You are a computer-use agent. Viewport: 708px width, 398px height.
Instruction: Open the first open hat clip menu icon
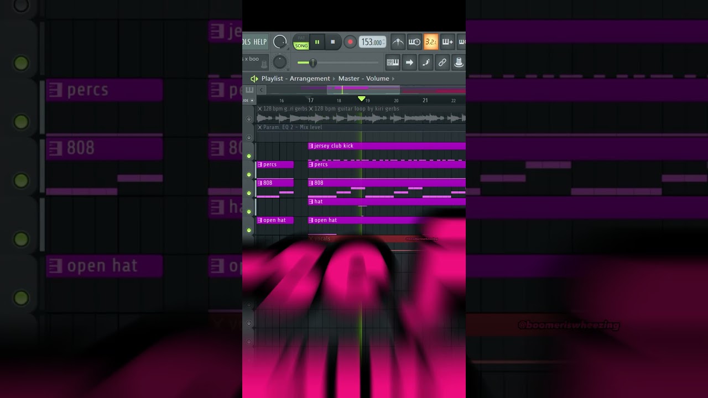pyautogui.click(x=260, y=220)
